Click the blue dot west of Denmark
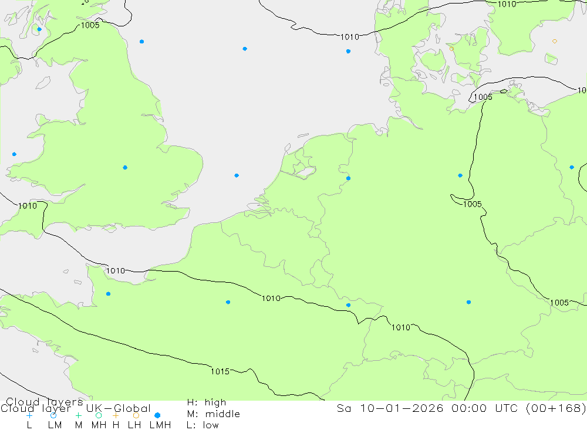The image size is (587, 430). tap(348, 51)
